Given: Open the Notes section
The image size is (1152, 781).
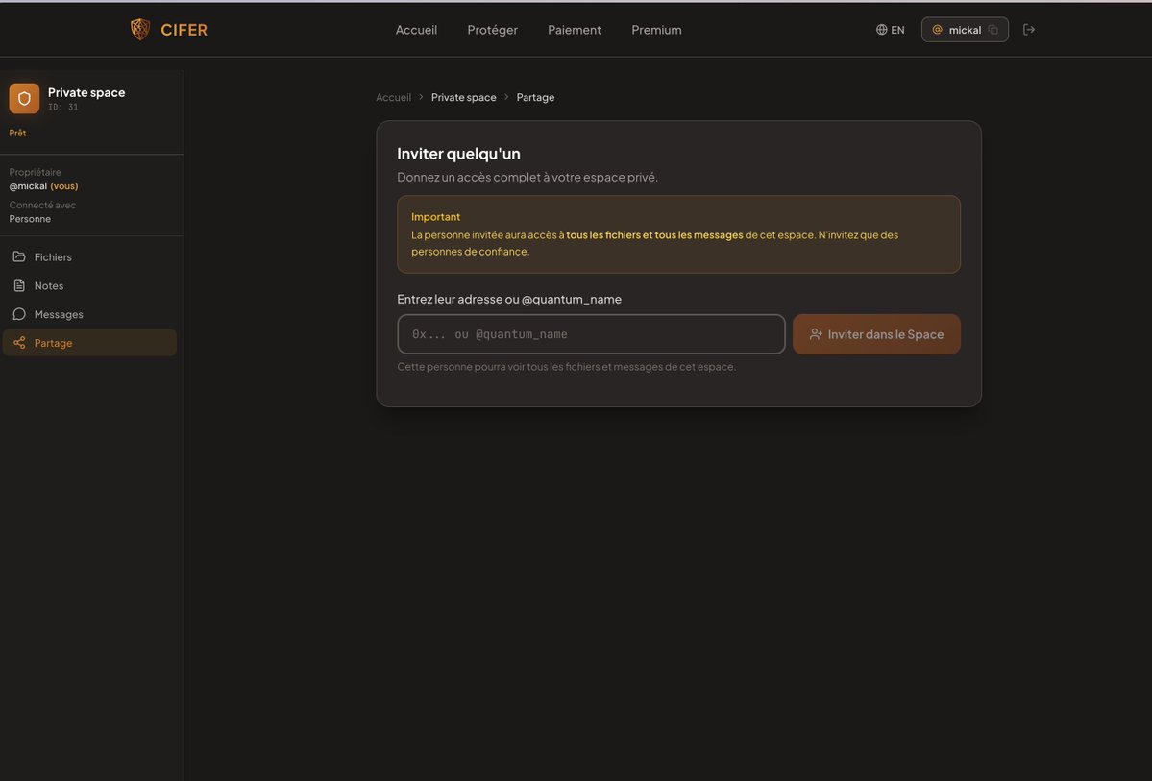Looking at the screenshot, I should pyautogui.click(x=89, y=286).
